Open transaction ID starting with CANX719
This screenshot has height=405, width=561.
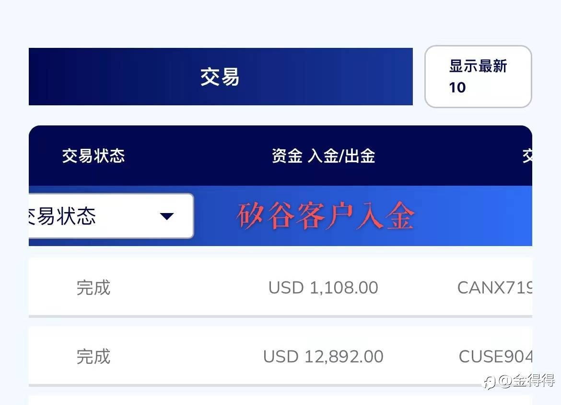pyautogui.click(x=495, y=288)
